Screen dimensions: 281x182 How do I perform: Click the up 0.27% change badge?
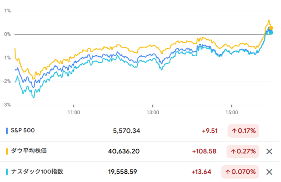(243, 152)
